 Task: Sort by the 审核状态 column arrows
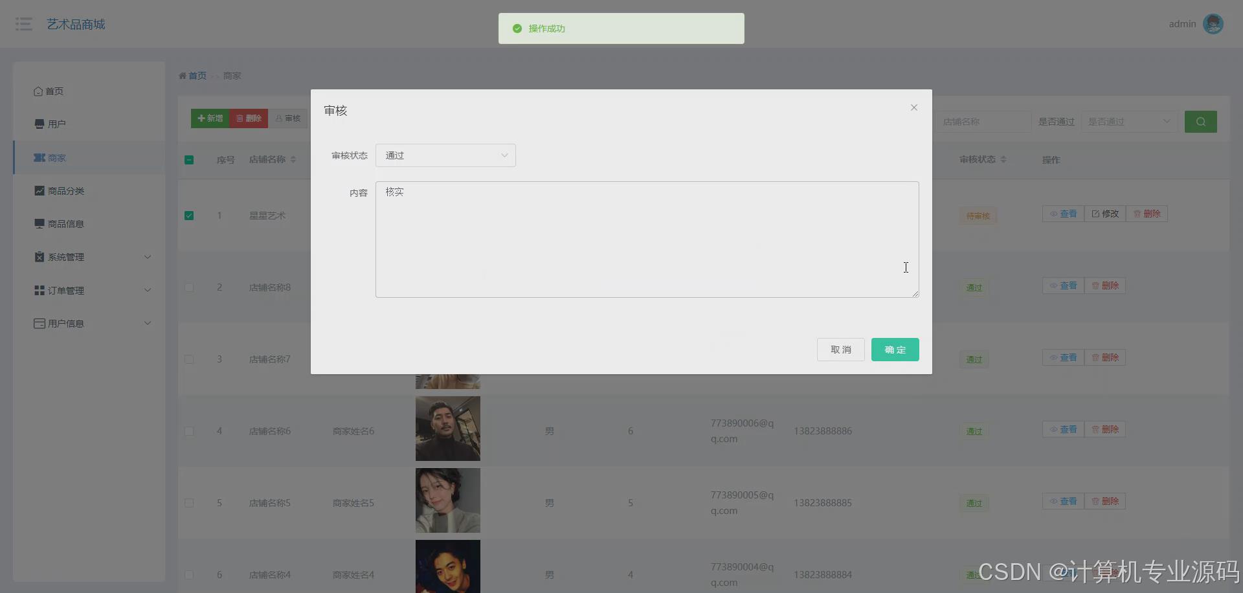click(x=1003, y=159)
